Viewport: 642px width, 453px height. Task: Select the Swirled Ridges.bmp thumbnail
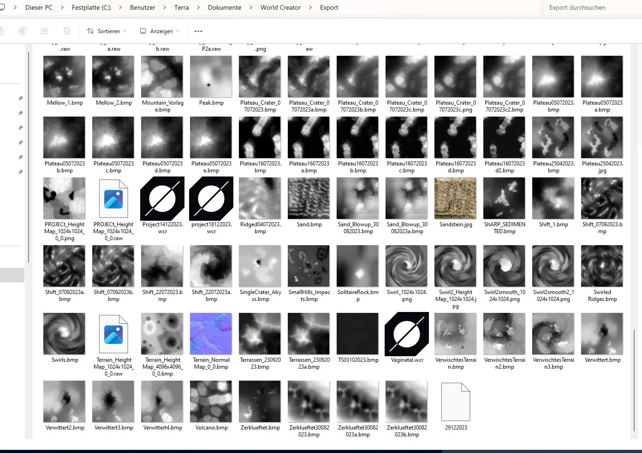click(602, 266)
